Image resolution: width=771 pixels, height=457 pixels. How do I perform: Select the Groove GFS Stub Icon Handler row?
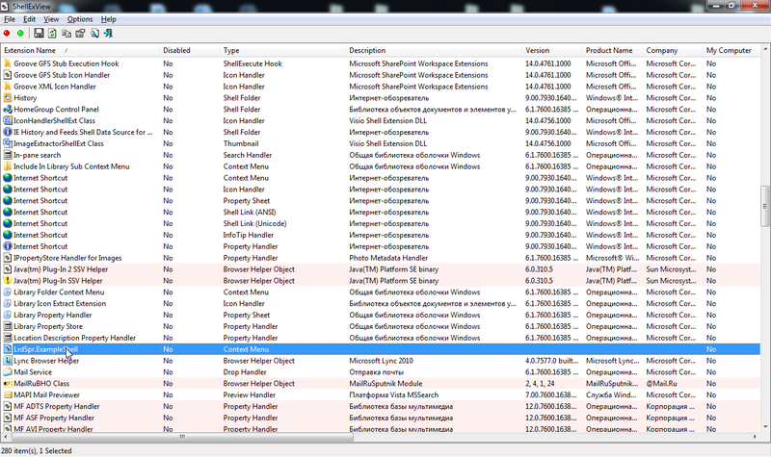[x=381, y=75]
